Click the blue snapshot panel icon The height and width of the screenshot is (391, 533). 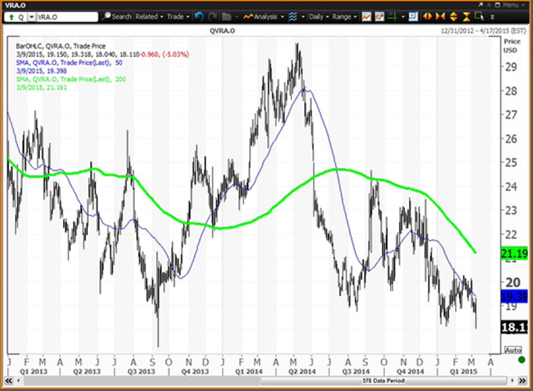(x=414, y=16)
